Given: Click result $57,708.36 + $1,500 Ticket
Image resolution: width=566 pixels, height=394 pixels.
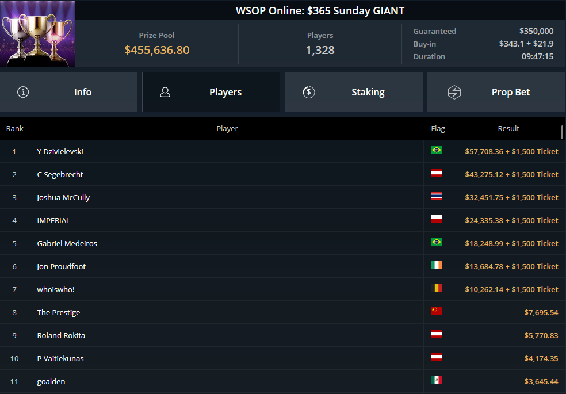Looking at the screenshot, I should (511, 151).
